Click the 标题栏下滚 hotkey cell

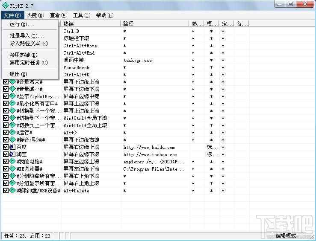pyautogui.click(x=76, y=38)
